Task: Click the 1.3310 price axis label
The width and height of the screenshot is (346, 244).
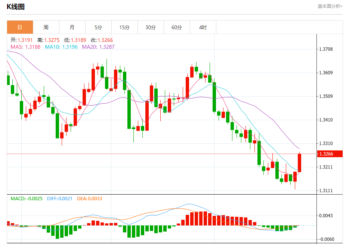Action: [x=326, y=143]
